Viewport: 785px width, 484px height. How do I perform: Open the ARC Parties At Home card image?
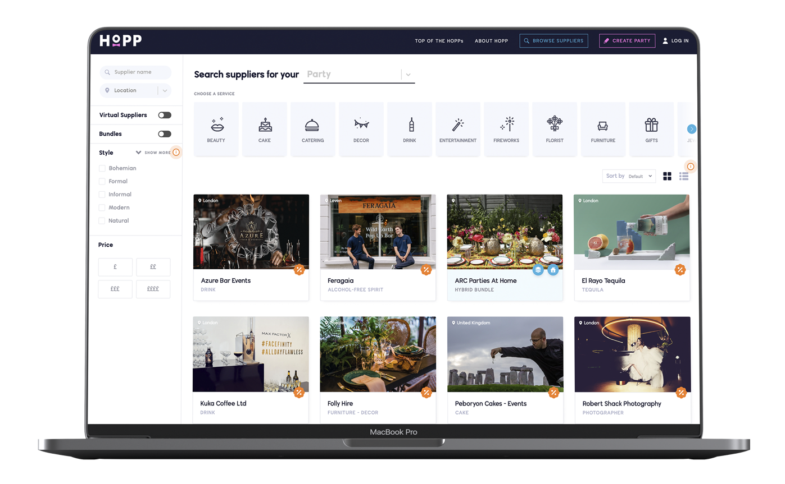click(x=505, y=232)
